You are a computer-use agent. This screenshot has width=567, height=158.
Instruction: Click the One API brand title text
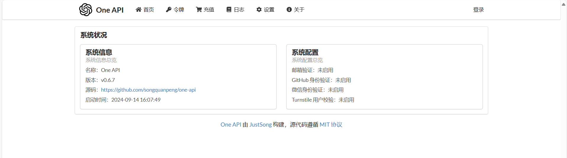point(110,10)
